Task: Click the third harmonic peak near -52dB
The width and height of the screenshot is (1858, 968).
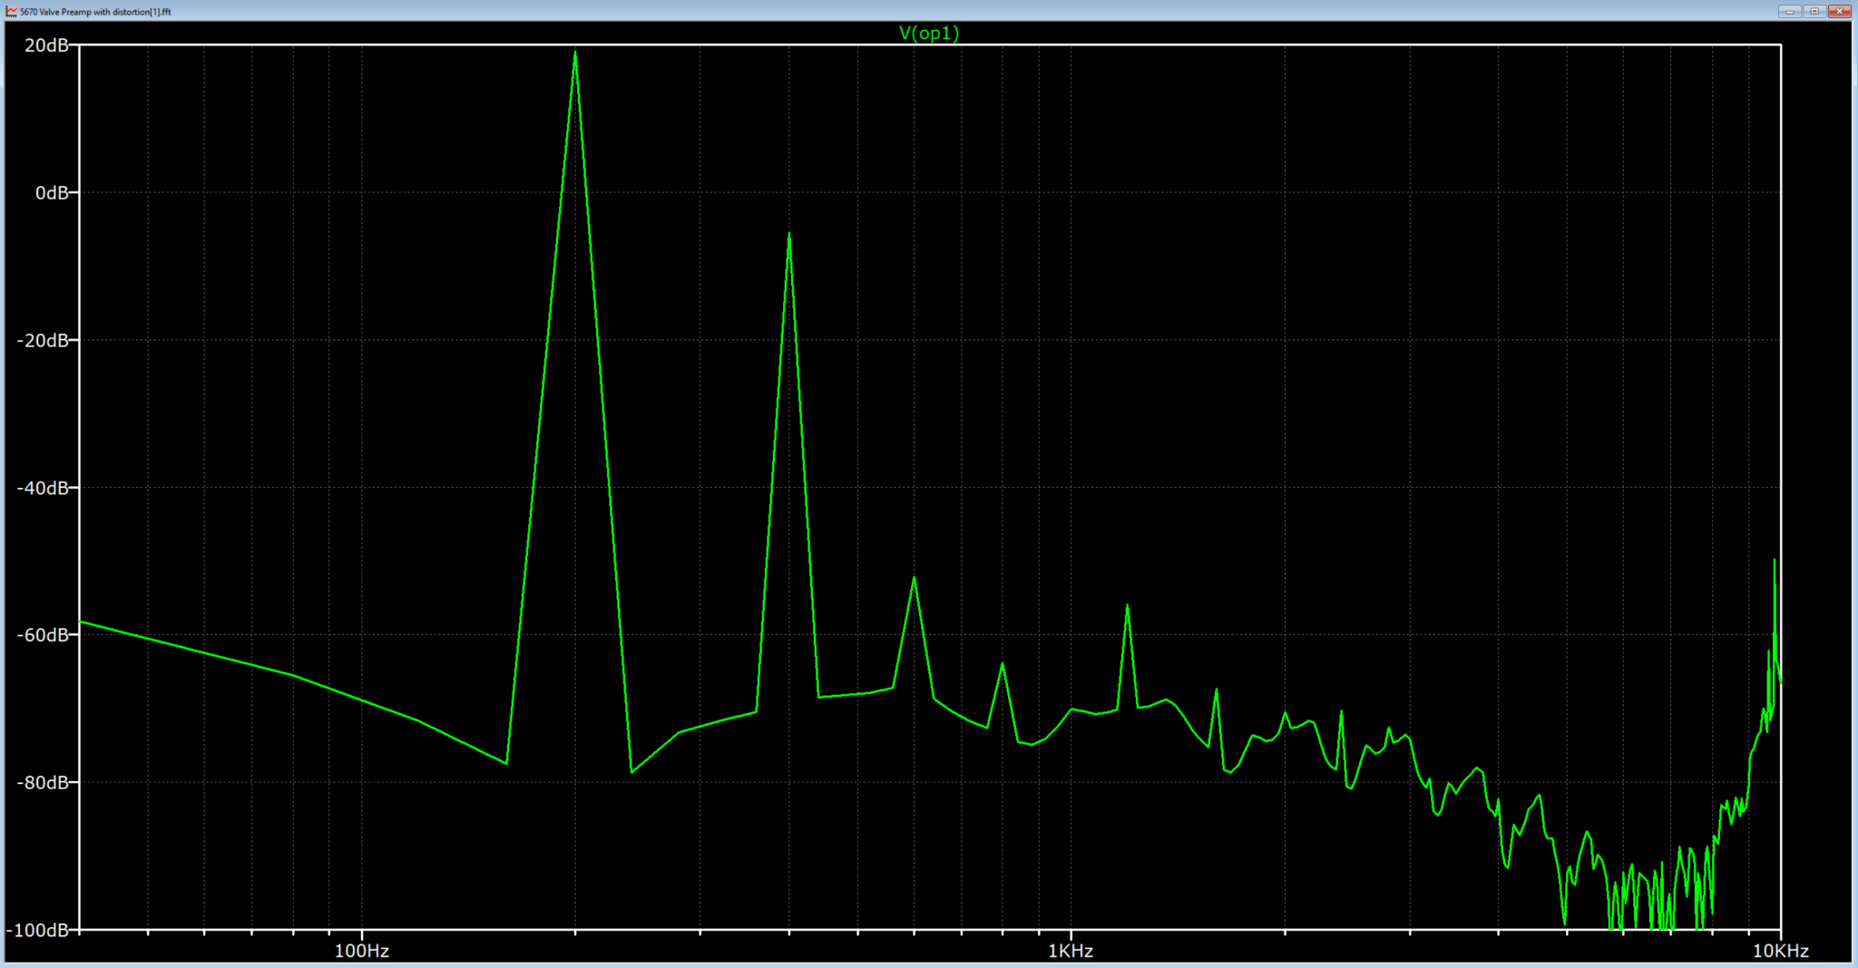Action: pos(914,578)
